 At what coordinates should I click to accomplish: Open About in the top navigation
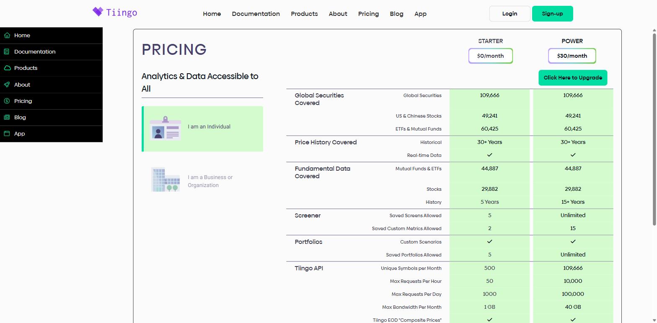pyautogui.click(x=338, y=14)
